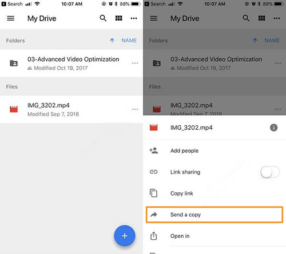Tap dimmed folder more options, right screen
The height and width of the screenshot is (254, 286).
coord(278,63)
